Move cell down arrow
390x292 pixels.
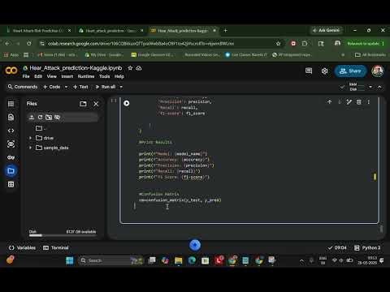(340, 102)
